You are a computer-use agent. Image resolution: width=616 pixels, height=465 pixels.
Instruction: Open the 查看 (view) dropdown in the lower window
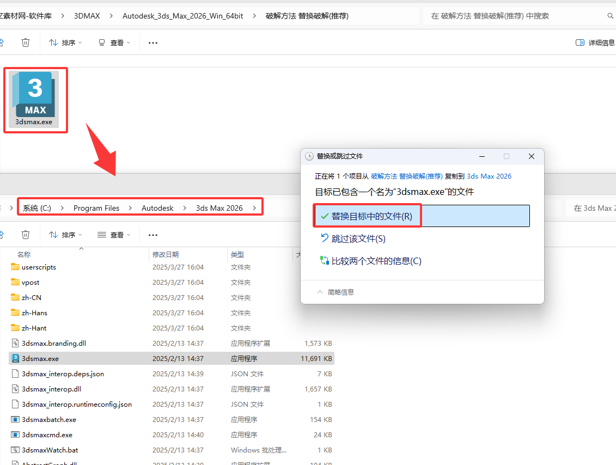114,235
